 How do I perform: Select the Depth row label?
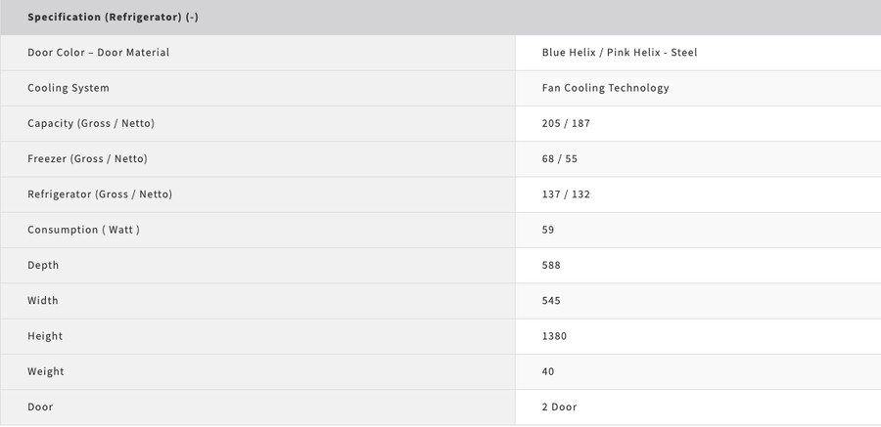click(43, 265)
